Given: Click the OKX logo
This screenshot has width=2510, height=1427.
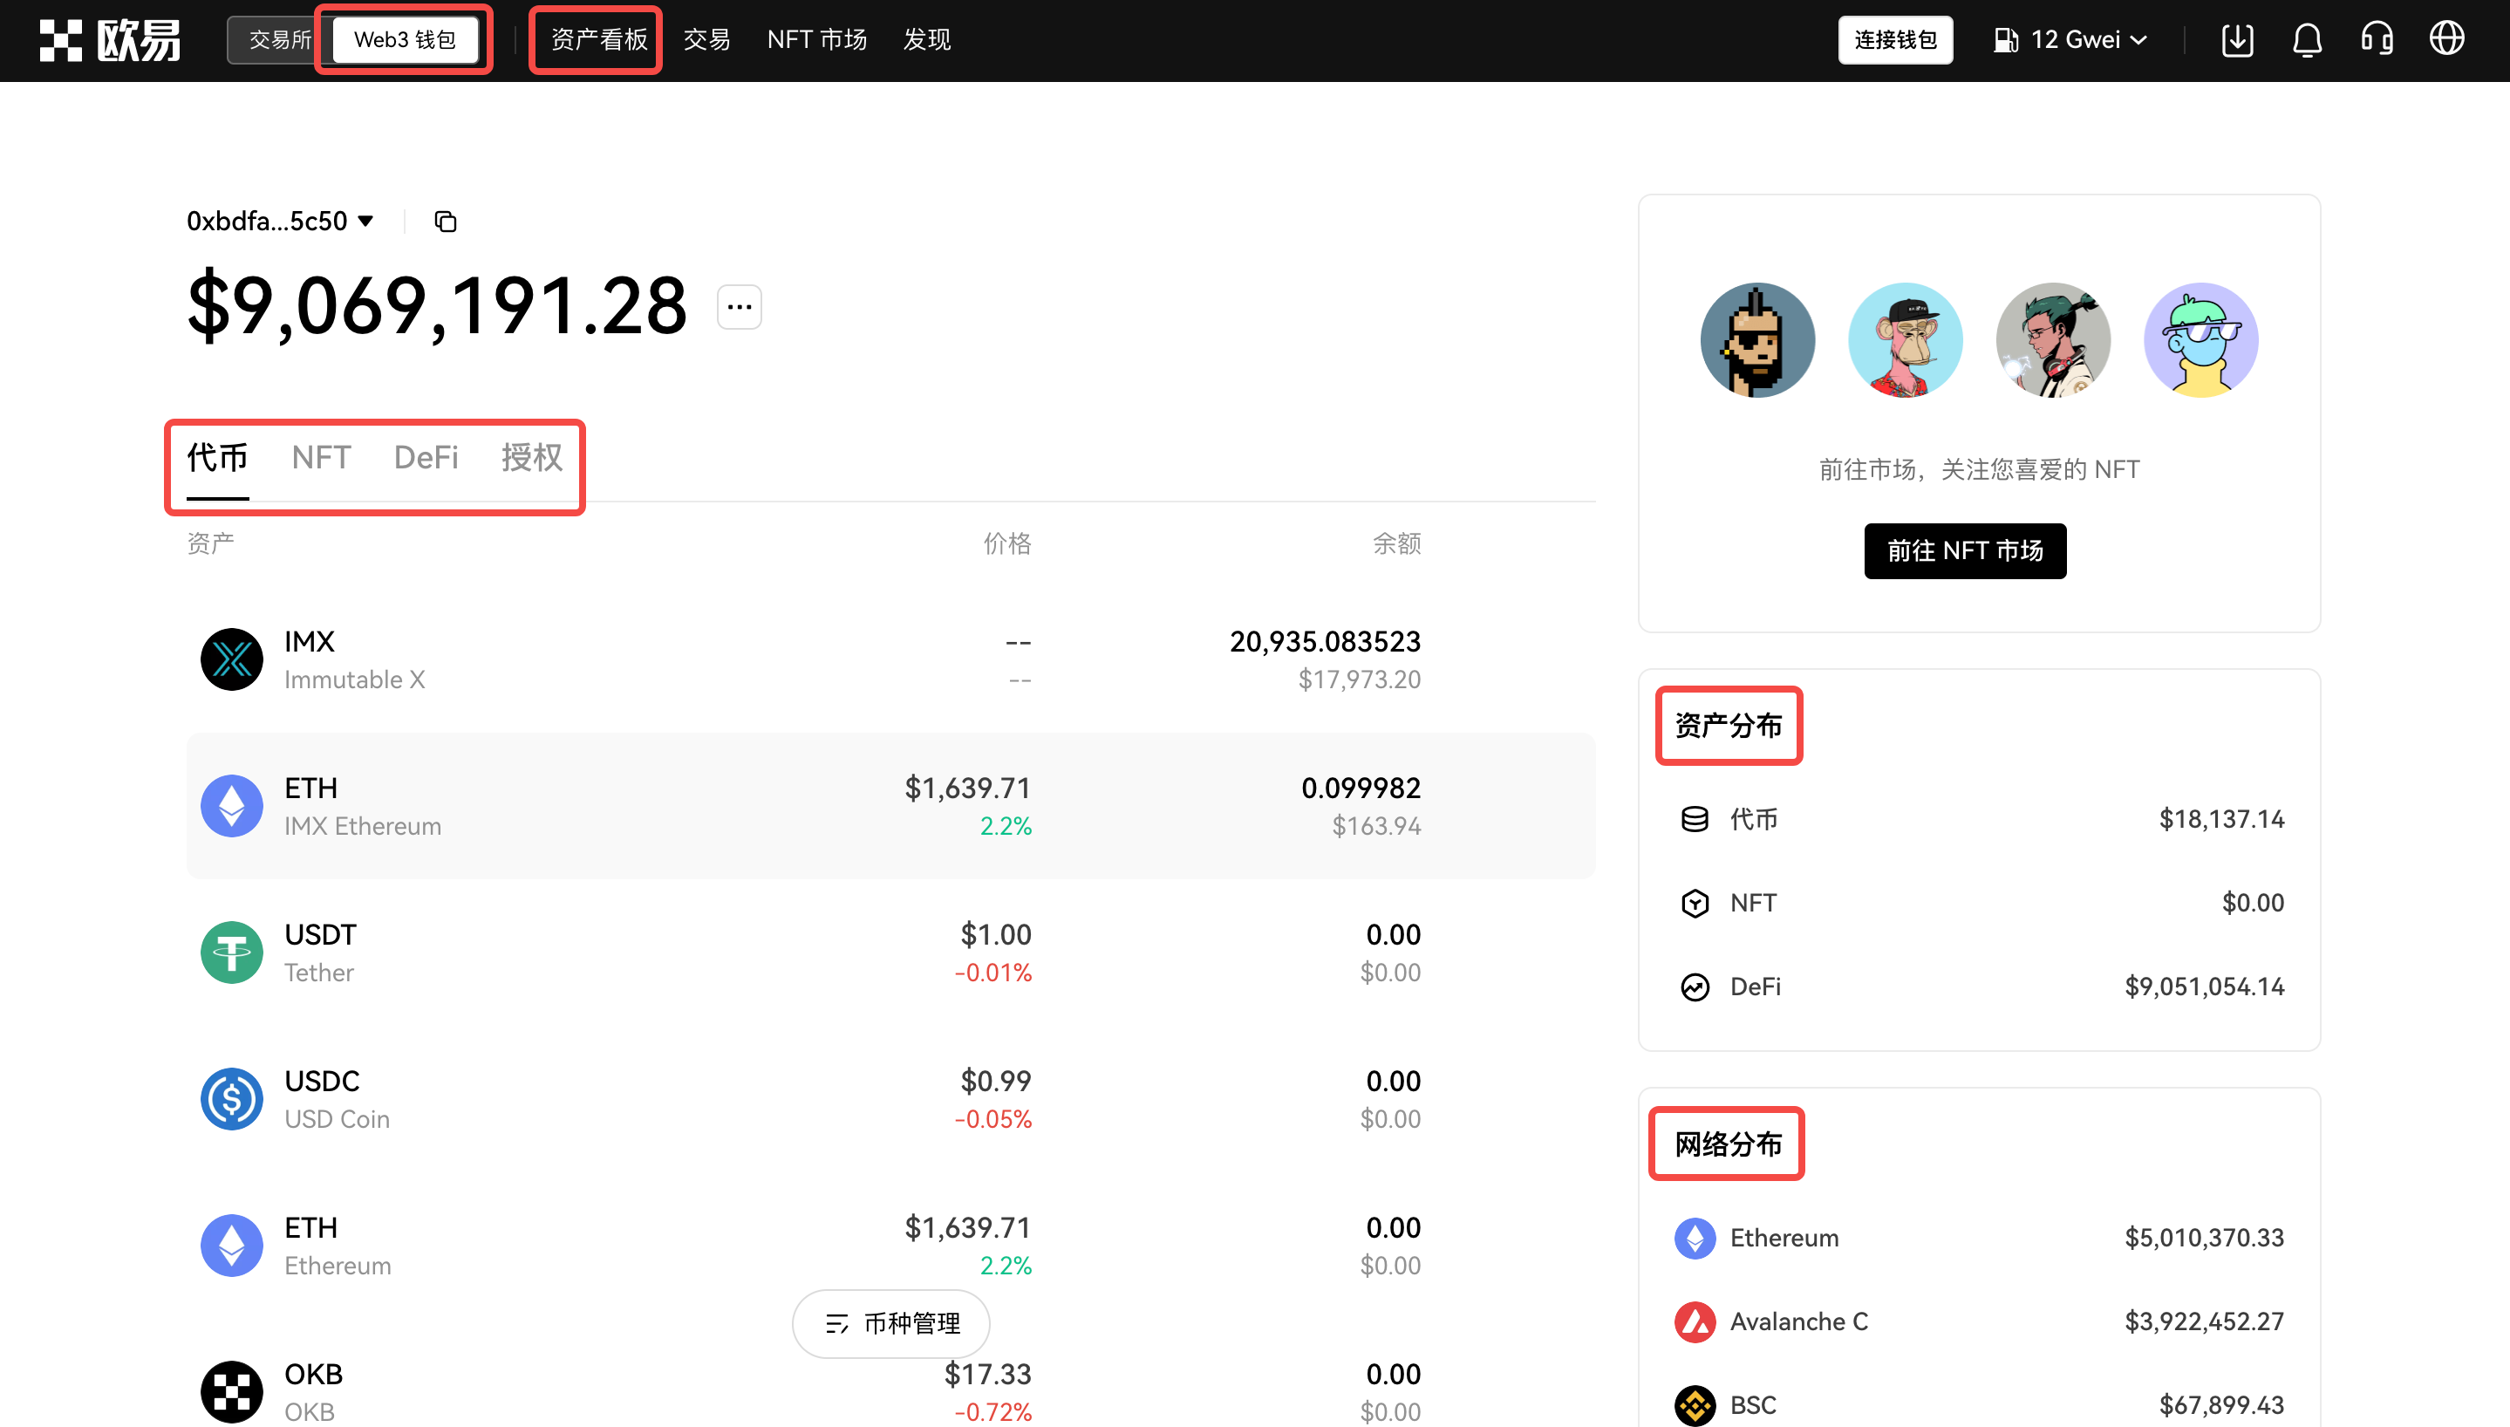Looking at the screenshot, I should (x=110, y=40).
